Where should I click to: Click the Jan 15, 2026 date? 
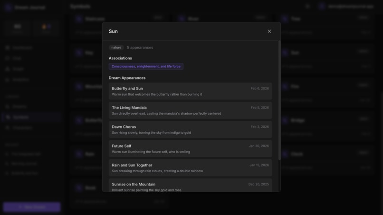coord(259,165)
